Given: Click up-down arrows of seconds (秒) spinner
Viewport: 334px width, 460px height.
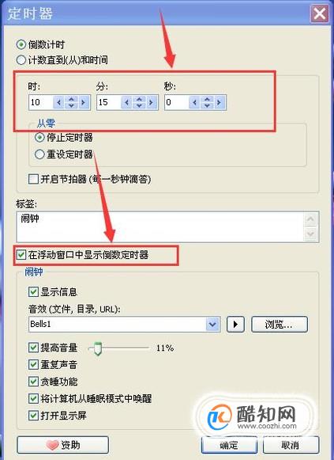Looking at the screenshot, I should (207, 102).
